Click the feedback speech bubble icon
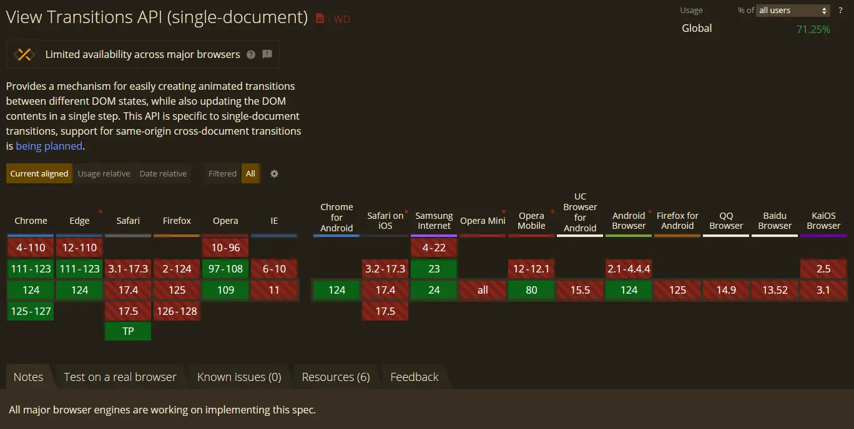The width and height of the screenshot is (854, 429). (x=267, y=54)
